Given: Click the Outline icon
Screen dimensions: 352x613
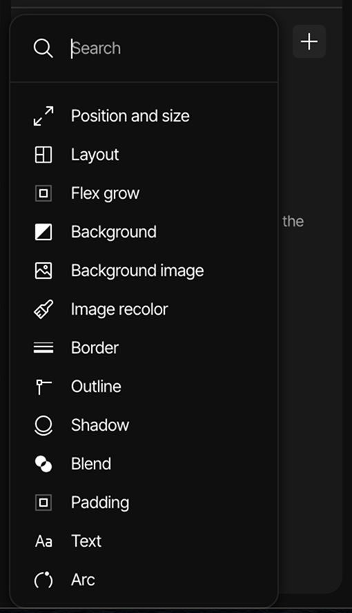Looking at the screenshot, I should (x=43, y=387).
